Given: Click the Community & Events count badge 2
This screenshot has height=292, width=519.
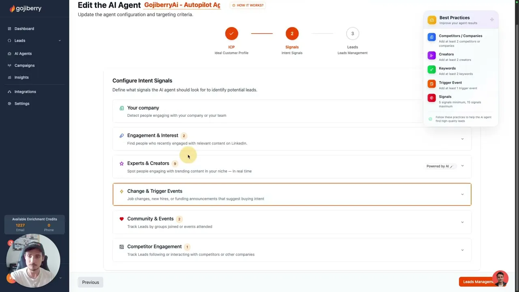Looking at the screenshot, I should 179,219.
